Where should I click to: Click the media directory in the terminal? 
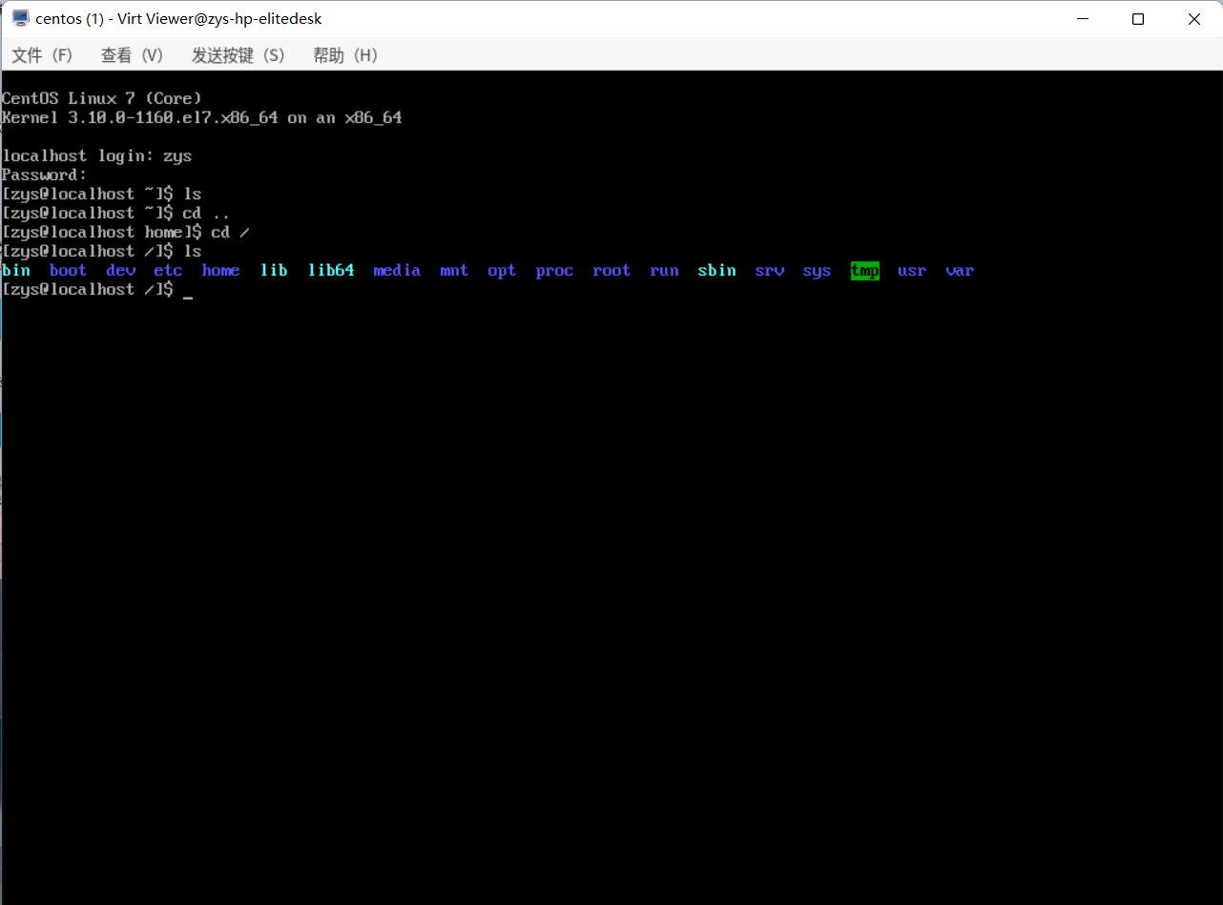point(397,271)
